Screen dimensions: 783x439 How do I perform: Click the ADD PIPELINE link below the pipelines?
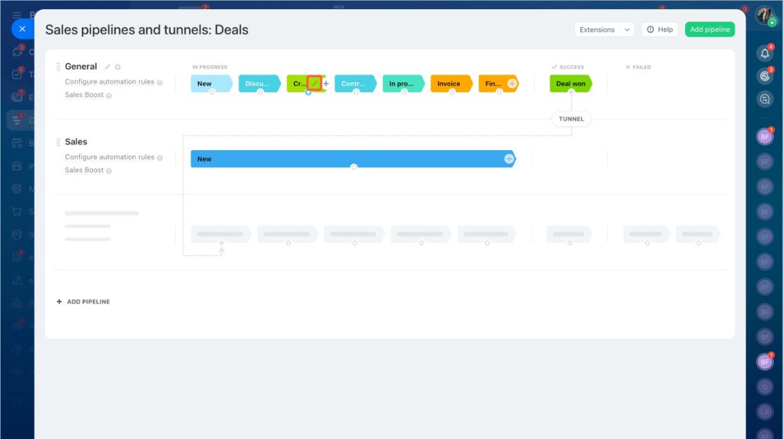coord(83,302)
